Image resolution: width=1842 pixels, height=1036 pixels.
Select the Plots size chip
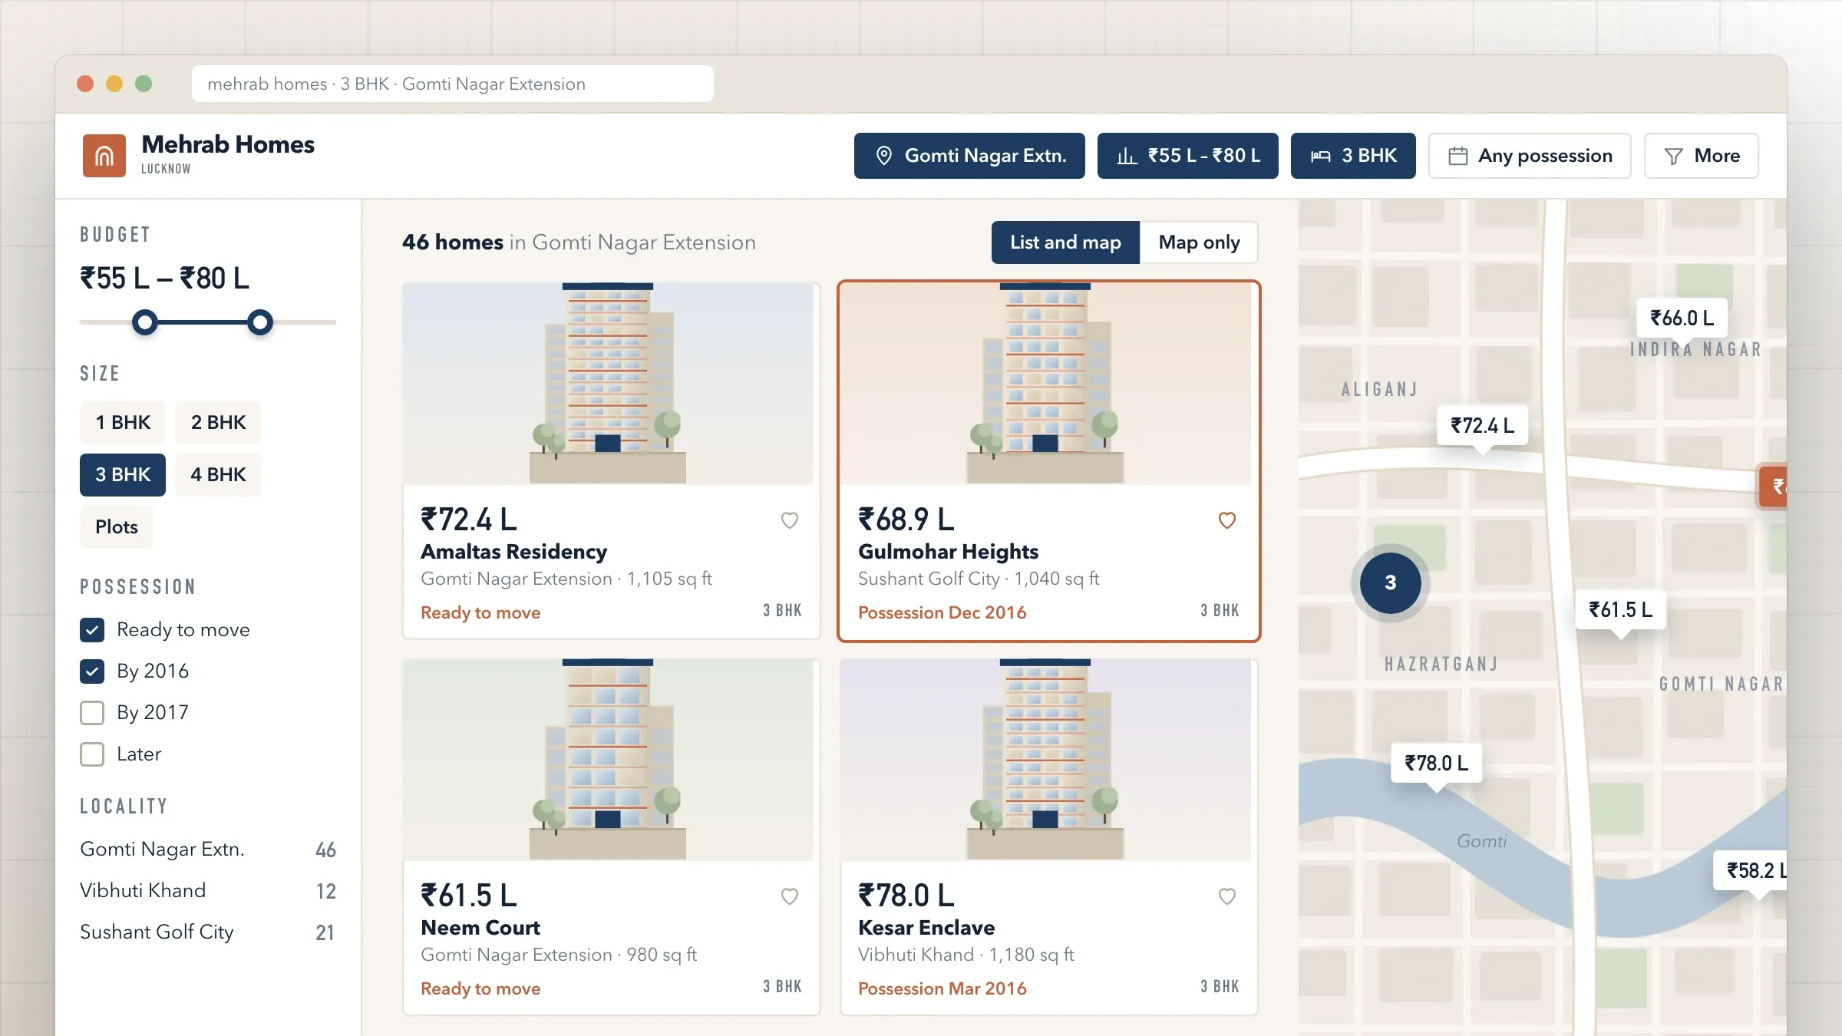[117, 526]
